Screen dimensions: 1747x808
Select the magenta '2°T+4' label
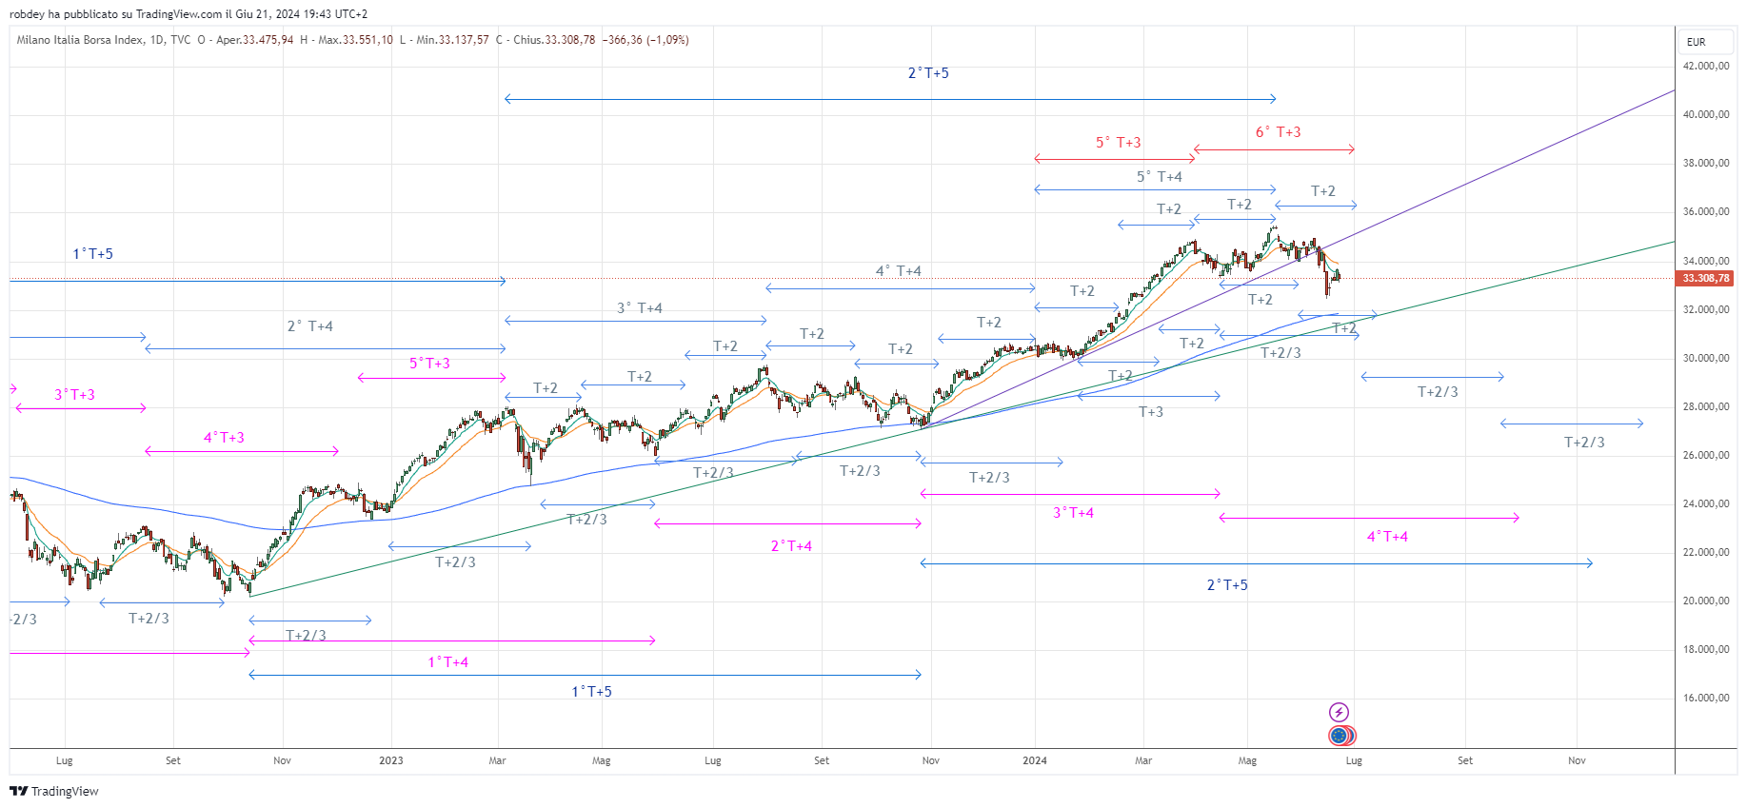click(x=791, y=546)
